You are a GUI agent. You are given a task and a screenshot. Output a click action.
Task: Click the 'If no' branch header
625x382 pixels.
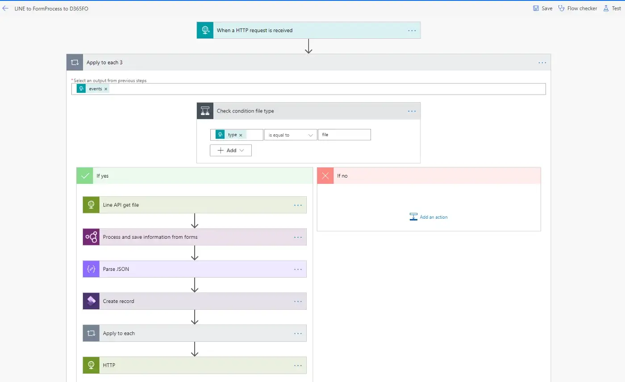(429, 176)
